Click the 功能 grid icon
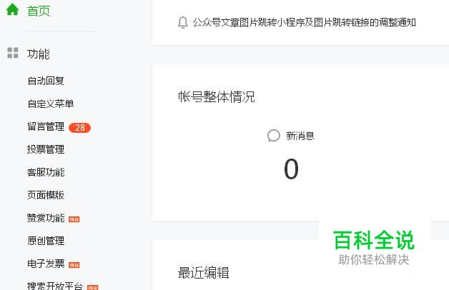The height and width of the screenshot is (290, 449). tap(12, 54)
